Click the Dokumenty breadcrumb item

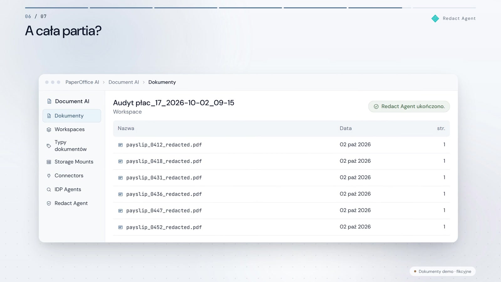click(x=162, y=82)
